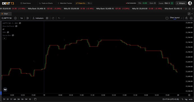Click the No Connection status indicator
Screen dimensions: 194x102
pyautogui.click(x=131, y=3)
